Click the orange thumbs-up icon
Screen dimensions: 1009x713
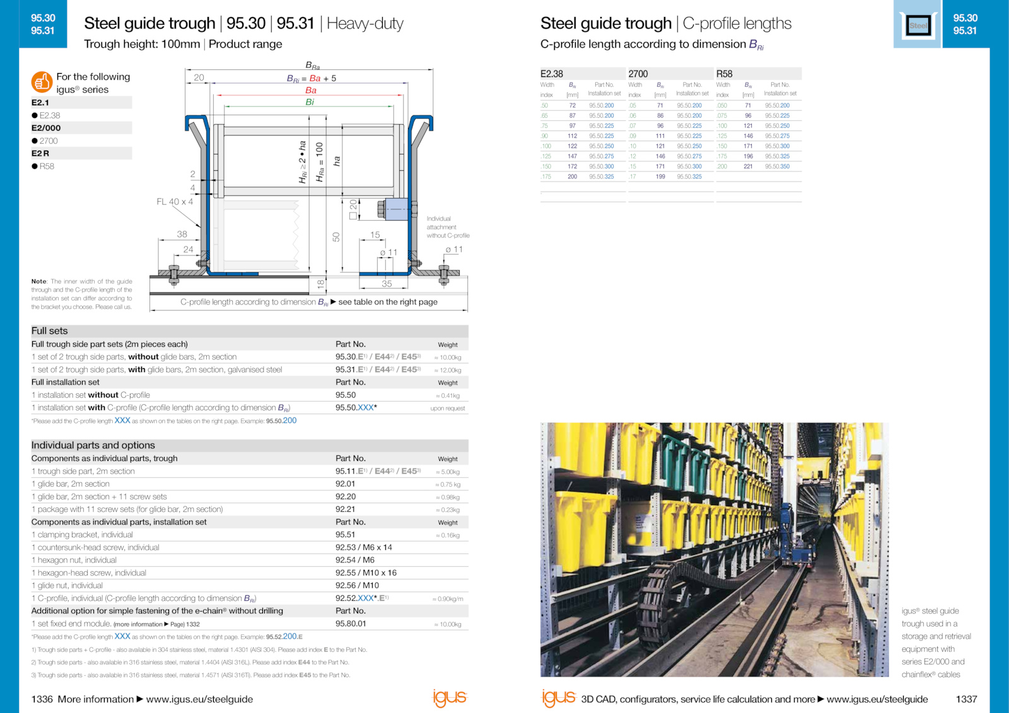coord(42,83)
